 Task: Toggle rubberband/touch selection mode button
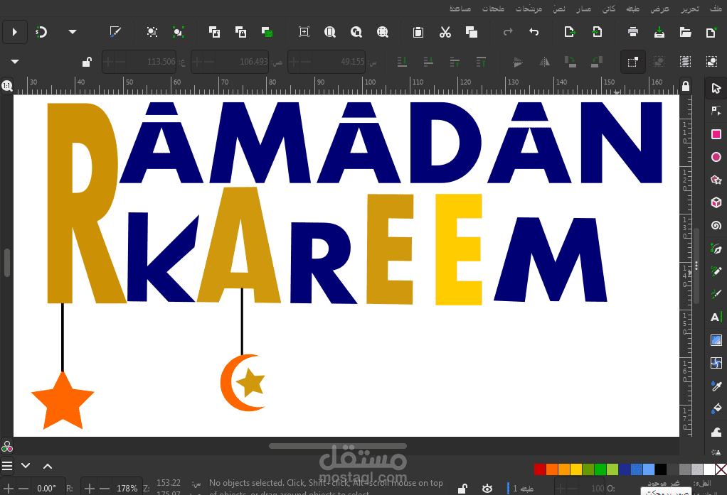click(x=633, y=62)
